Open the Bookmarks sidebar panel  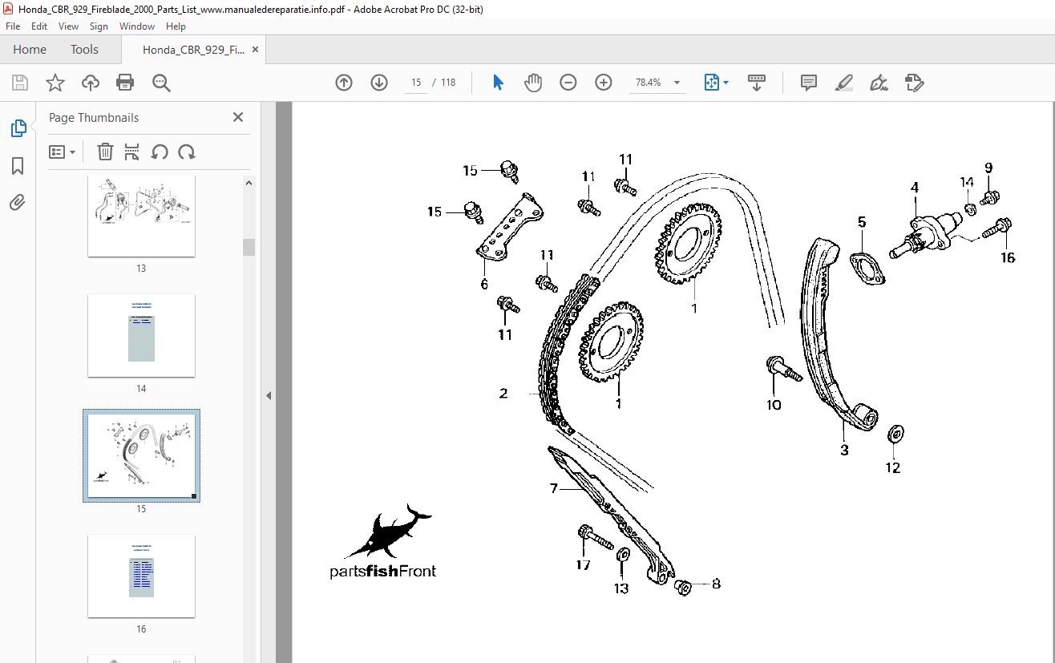pos(18,166)
